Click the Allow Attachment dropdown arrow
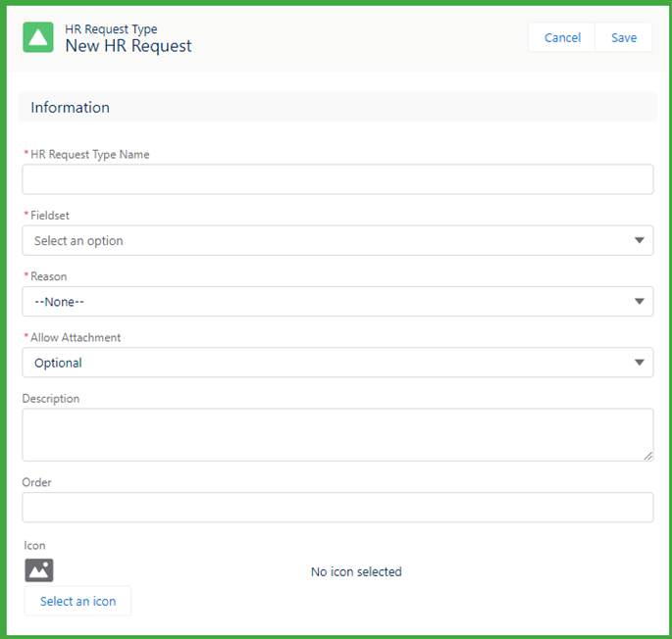Screen dimensions: 672x639 click(x=639, y=363)
